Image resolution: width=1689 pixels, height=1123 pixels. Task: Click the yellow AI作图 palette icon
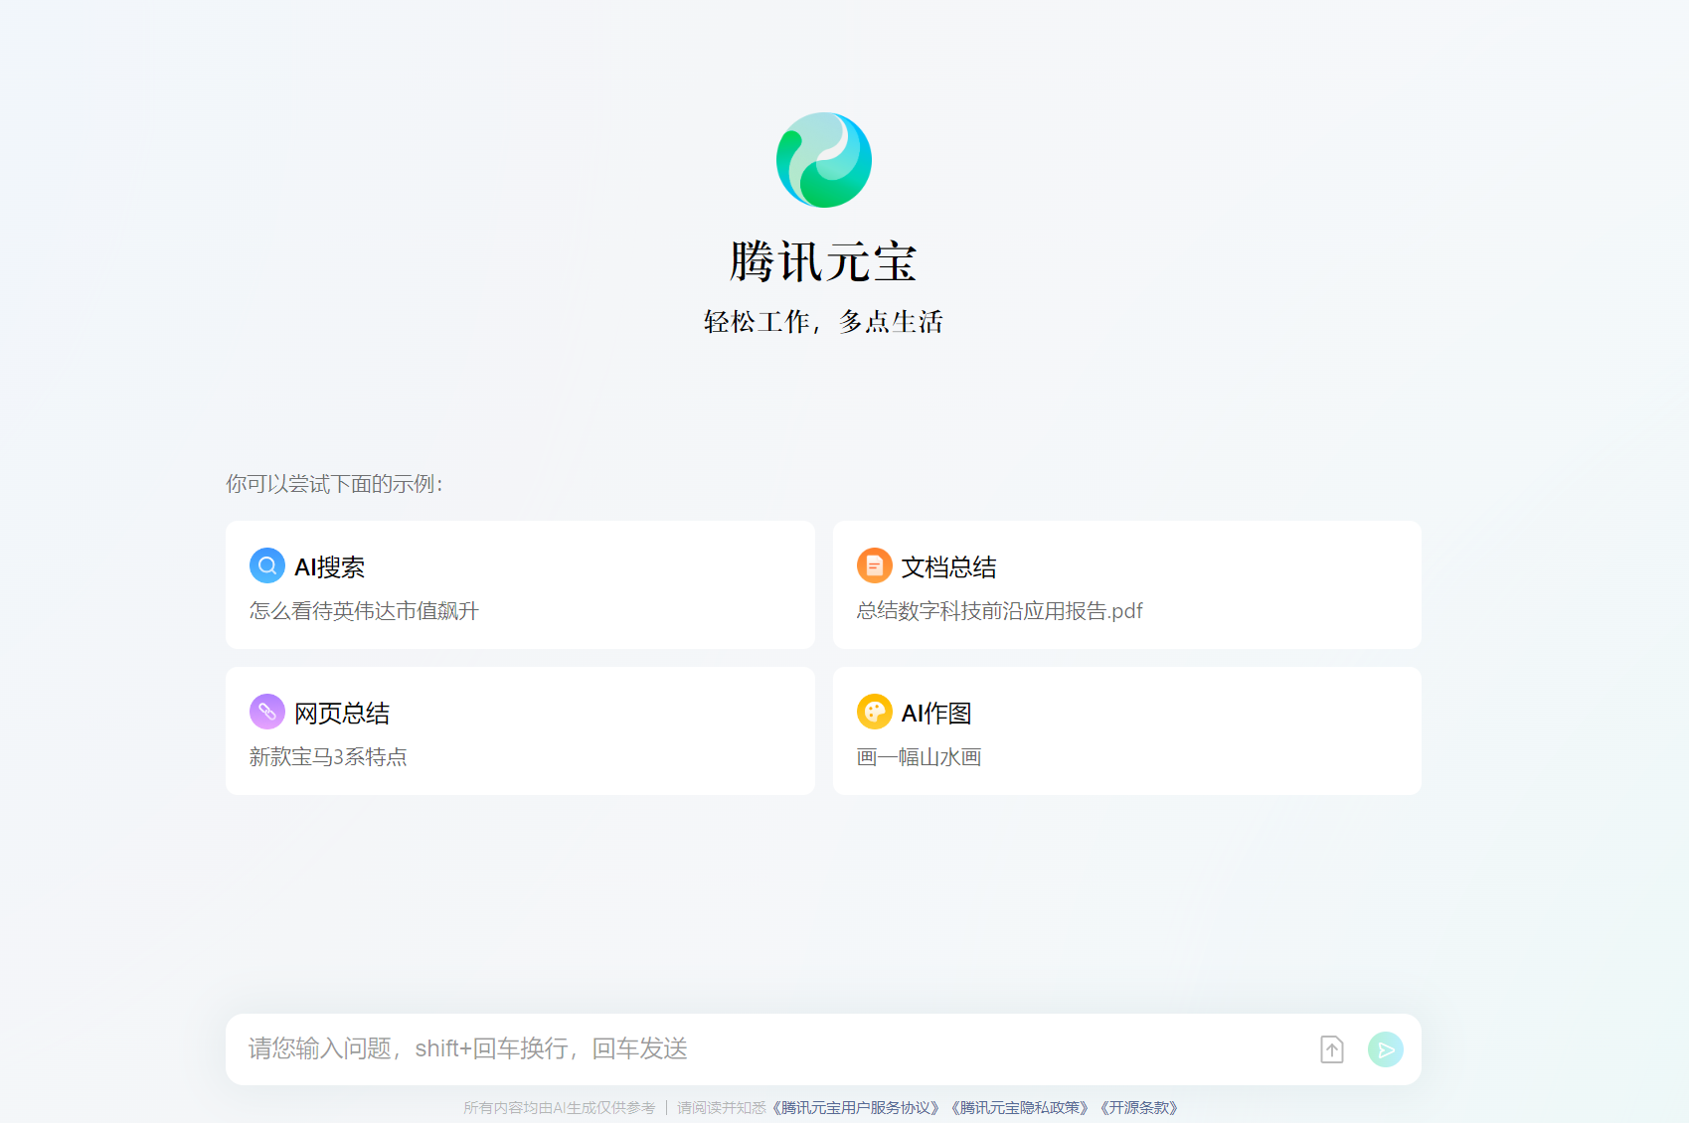[875, 712]
